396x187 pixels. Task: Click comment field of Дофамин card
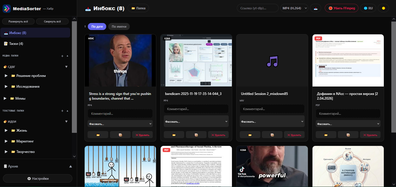(348, 114)
